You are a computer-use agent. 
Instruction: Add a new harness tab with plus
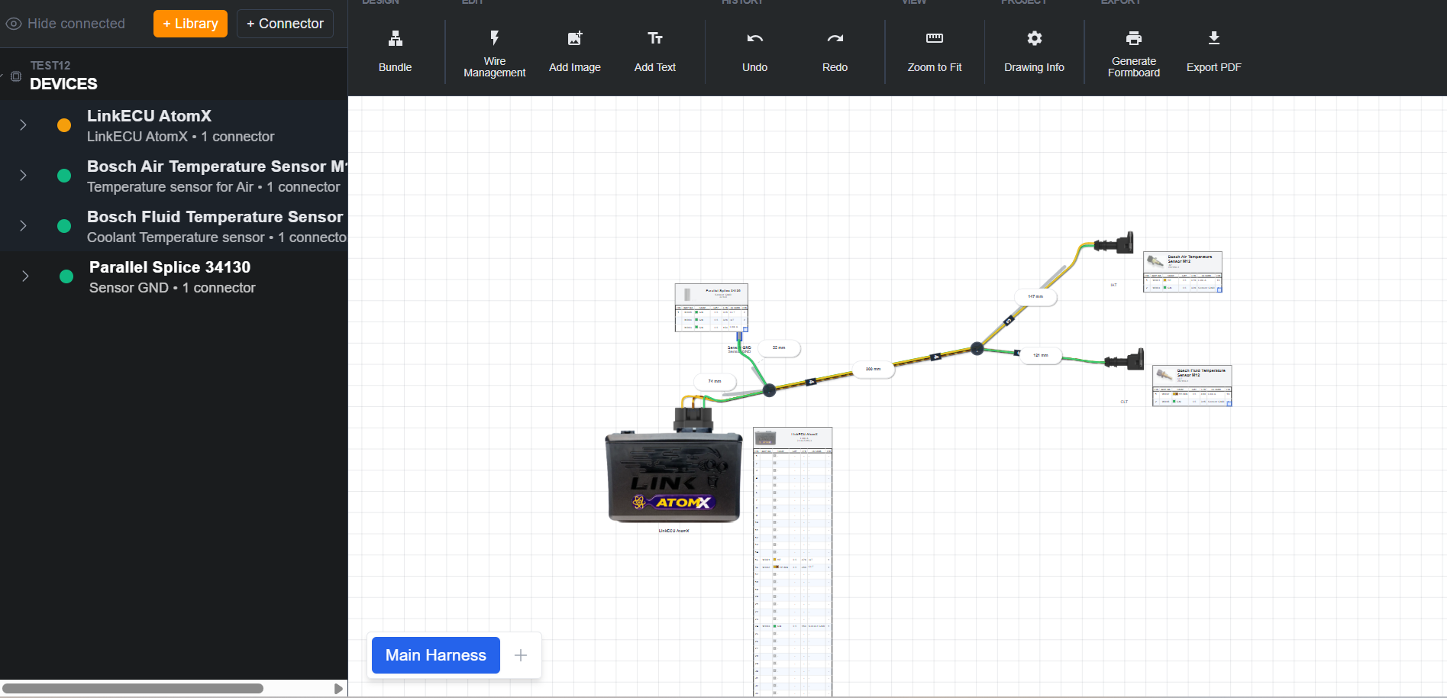(521, 655)
